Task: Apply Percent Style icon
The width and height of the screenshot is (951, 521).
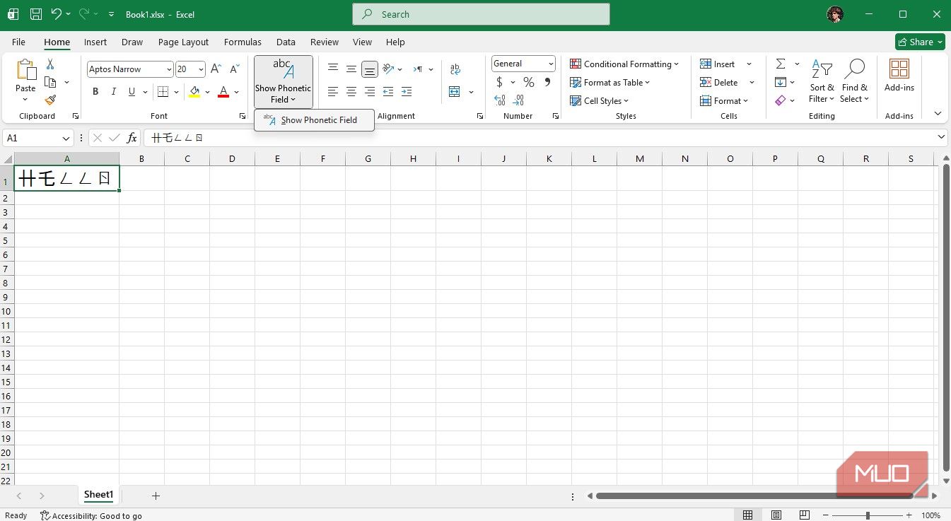Action: pyautogui.click(x=529, y=83)
